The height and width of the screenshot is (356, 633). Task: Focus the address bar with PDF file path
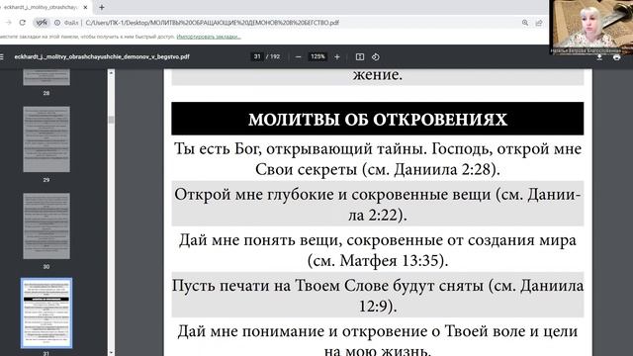(x=212, y=23)
